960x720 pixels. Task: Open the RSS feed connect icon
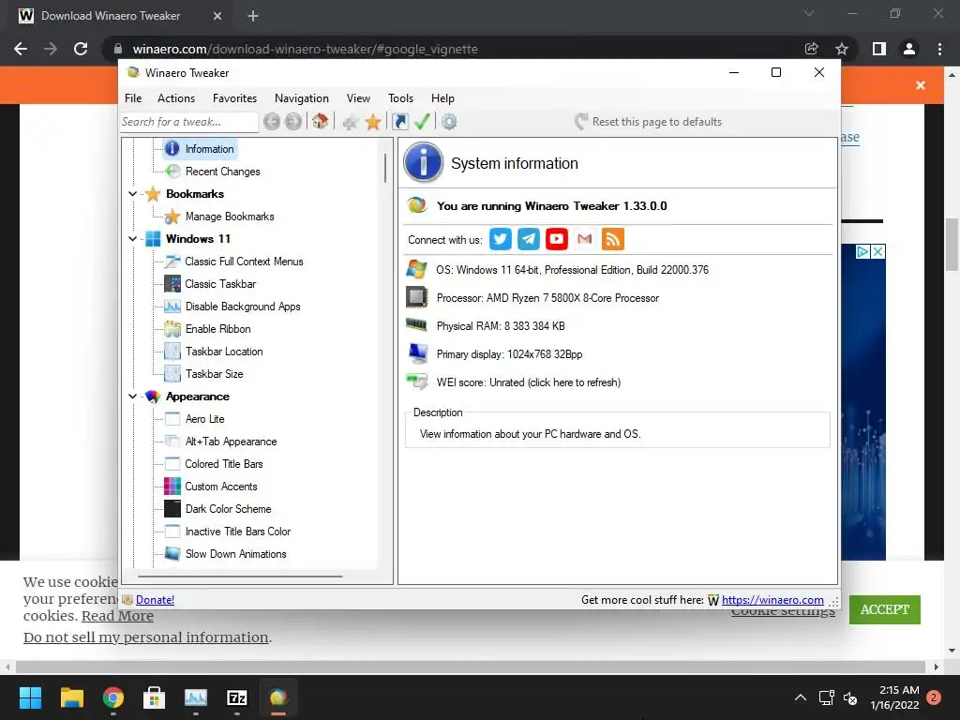tap(613, 239)
